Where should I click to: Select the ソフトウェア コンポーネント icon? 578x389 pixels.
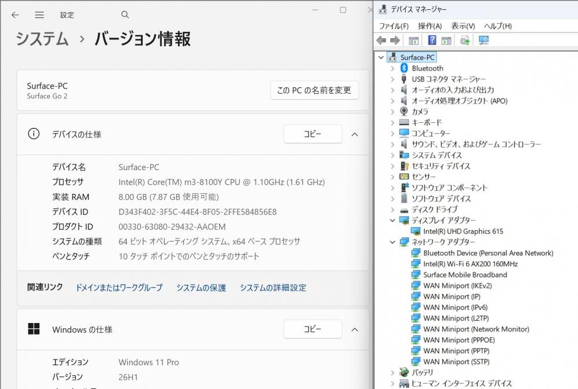click(405, 187)
